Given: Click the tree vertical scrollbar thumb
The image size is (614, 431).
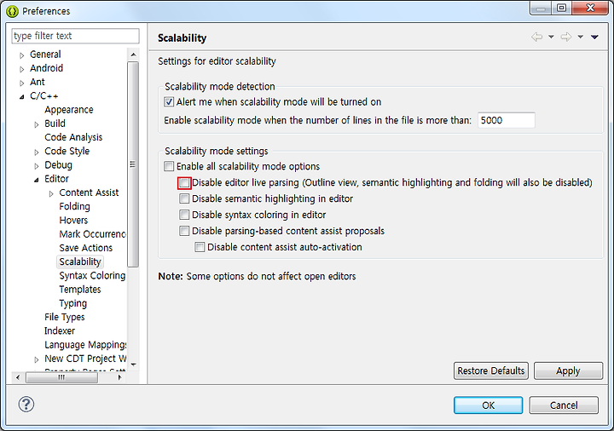Looking at the screenshot, I should click(133, 164).
